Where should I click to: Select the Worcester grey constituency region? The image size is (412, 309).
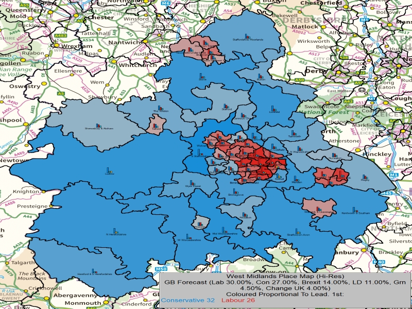pyautogui.click(x=200, y=222)
